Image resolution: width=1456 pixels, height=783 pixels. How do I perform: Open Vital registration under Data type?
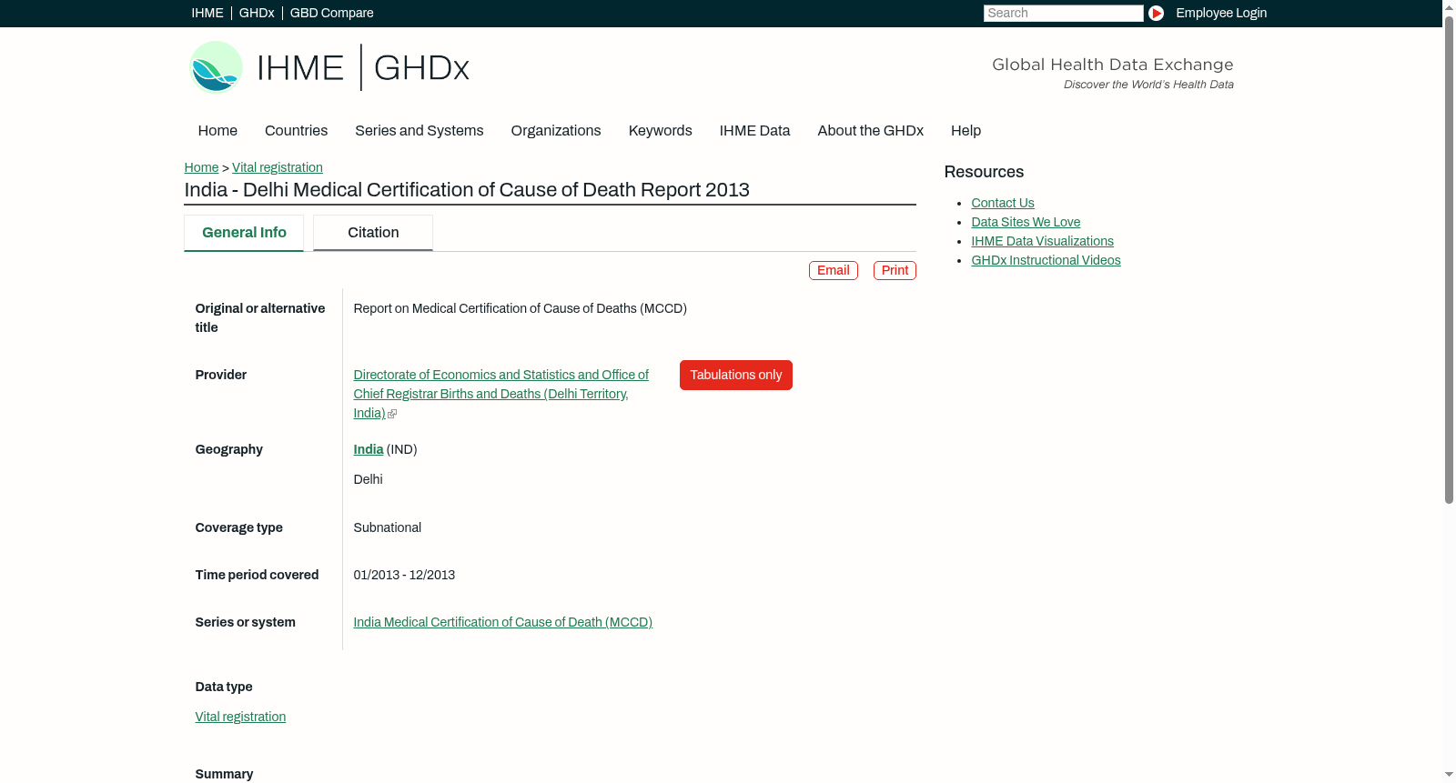[x=240, y=717]
